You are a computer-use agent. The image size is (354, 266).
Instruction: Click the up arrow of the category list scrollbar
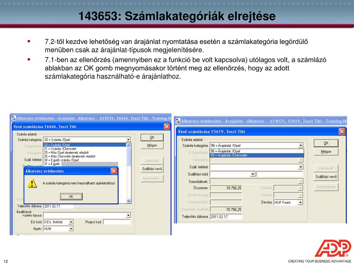pos(129,145)
